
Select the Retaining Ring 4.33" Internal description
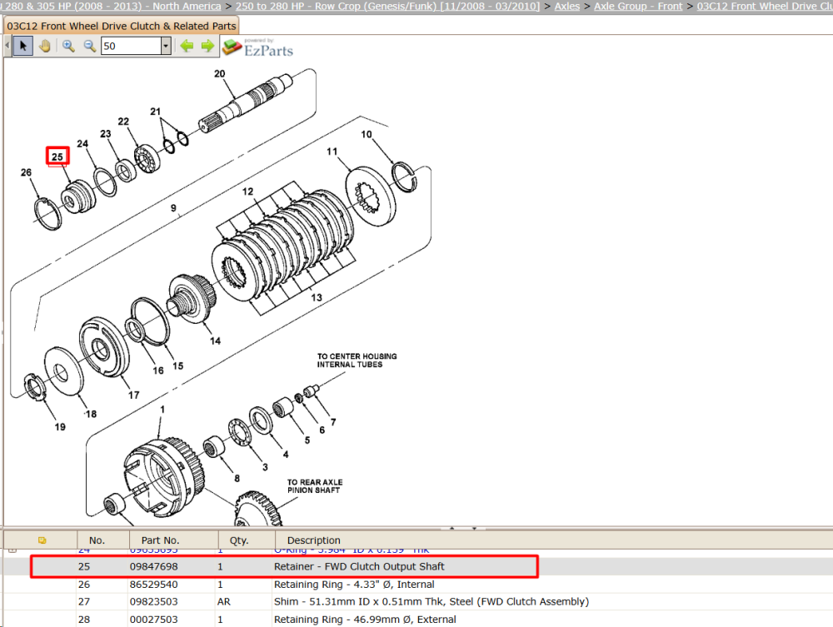(x=354, y=585)
